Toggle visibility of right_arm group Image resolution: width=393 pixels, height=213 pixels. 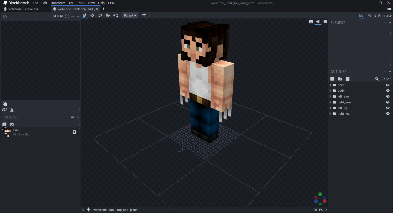coord(388,102)
